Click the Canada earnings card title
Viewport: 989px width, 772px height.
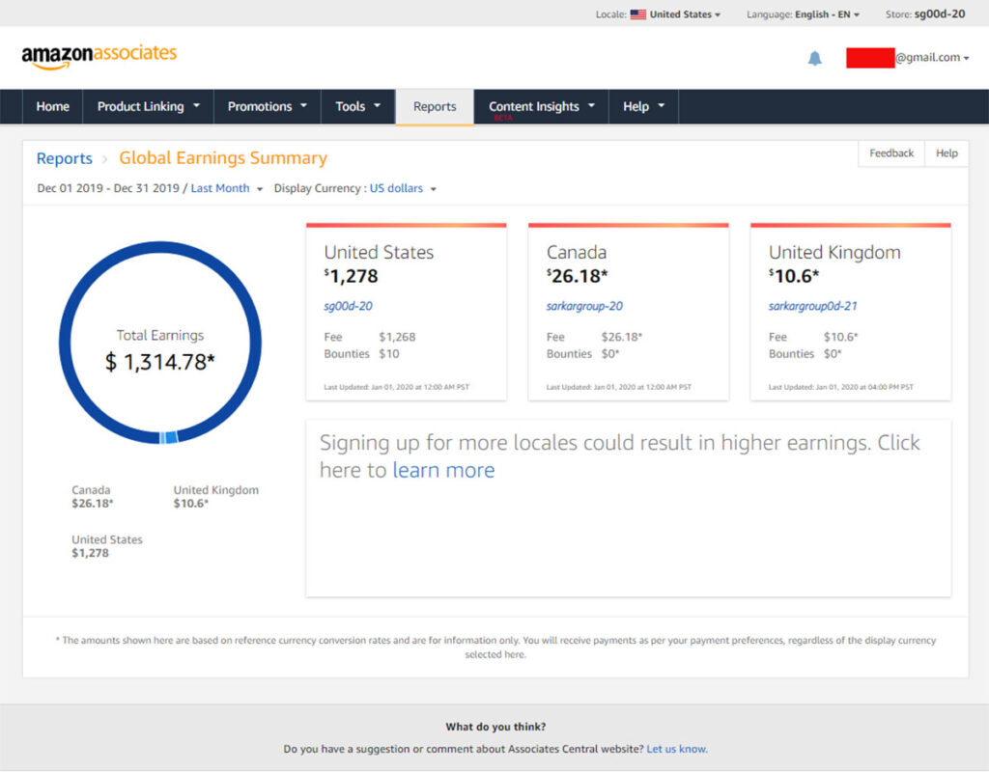pyautogui.click(x=576, y=252)
